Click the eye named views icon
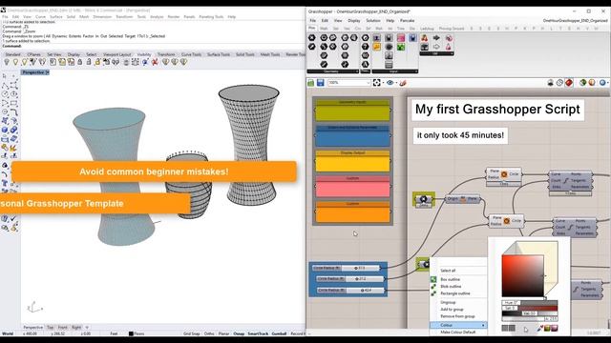Image resolution: width=611 pixels, height=343 pixels. (390, 83)
